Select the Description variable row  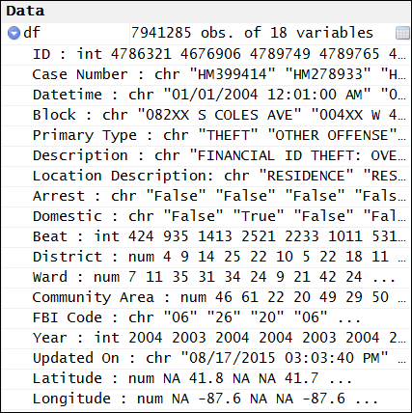(206, 155)
